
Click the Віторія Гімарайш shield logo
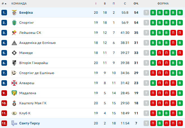(14, 63)
